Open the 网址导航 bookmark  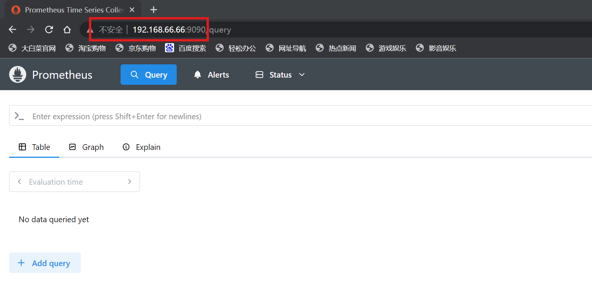coord(286,48)
